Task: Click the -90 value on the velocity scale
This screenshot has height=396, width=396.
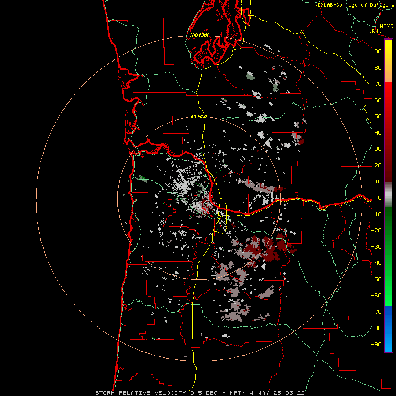Action: click(376, 345)
